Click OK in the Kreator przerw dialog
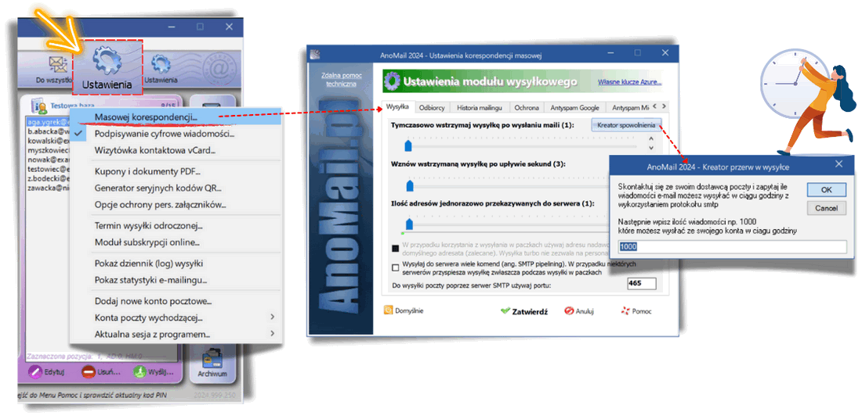Image resolution: width=862 pixels, height=416 pixels. tap(826, 190)
